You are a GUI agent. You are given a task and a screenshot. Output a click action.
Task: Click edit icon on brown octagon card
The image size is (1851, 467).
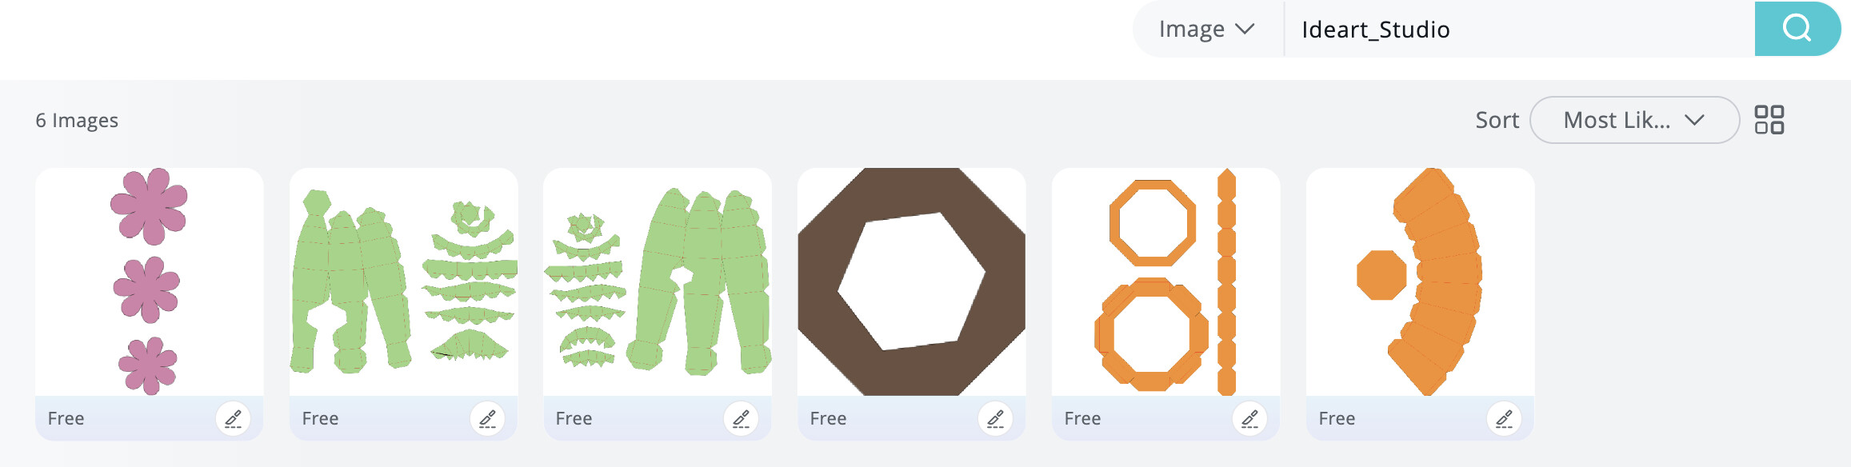point(995,418)
